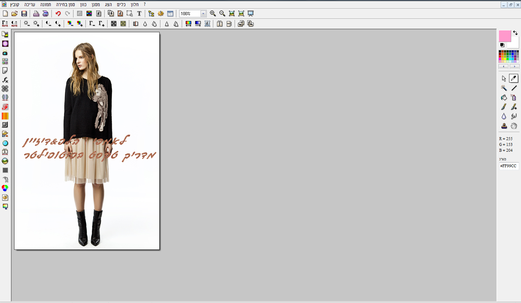The height and width of the screenshot is (303, 521).
Task: Select the Blur water drop tool
Action: coord(504,116)
